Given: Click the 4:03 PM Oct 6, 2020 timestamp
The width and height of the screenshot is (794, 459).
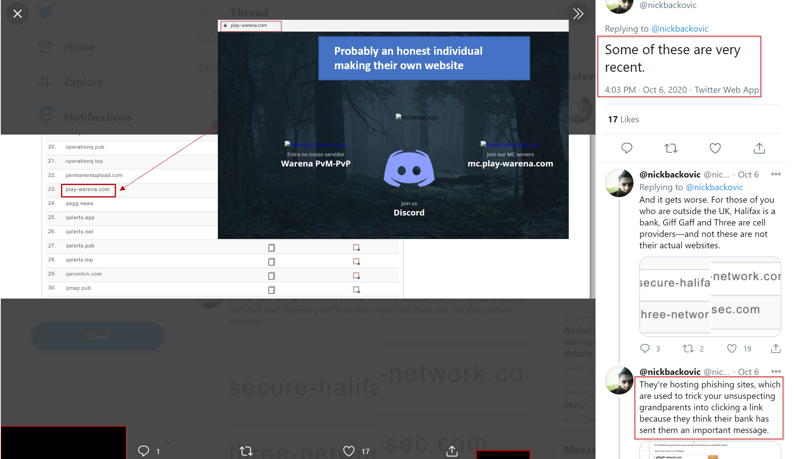Looking at the screenshot, I should 645,90.
